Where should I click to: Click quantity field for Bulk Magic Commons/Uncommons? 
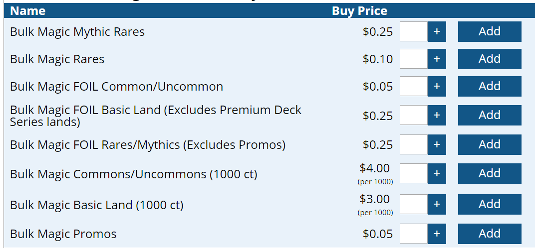coord(414,173)
